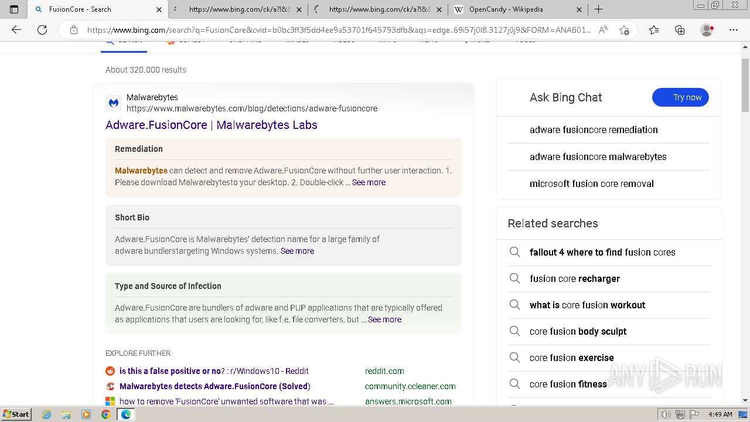Click magnifier icon beside 'fusion core recharger'
The width and height of the screenshot is (750, 422).
pos(514,278)
